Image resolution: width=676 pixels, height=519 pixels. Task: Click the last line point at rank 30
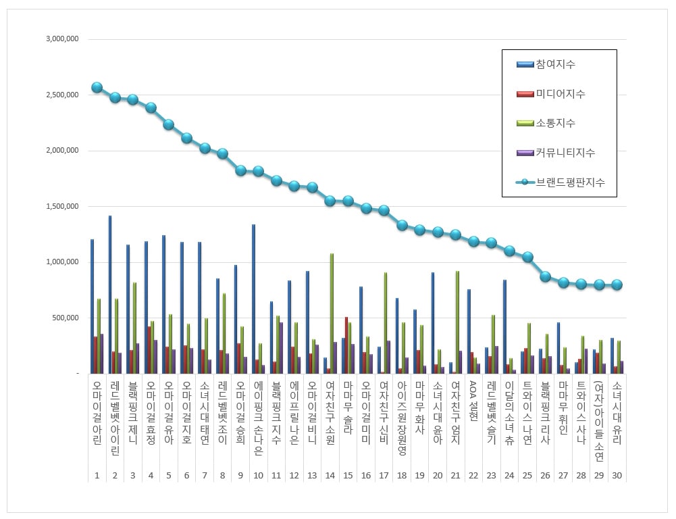pos(617,285)
